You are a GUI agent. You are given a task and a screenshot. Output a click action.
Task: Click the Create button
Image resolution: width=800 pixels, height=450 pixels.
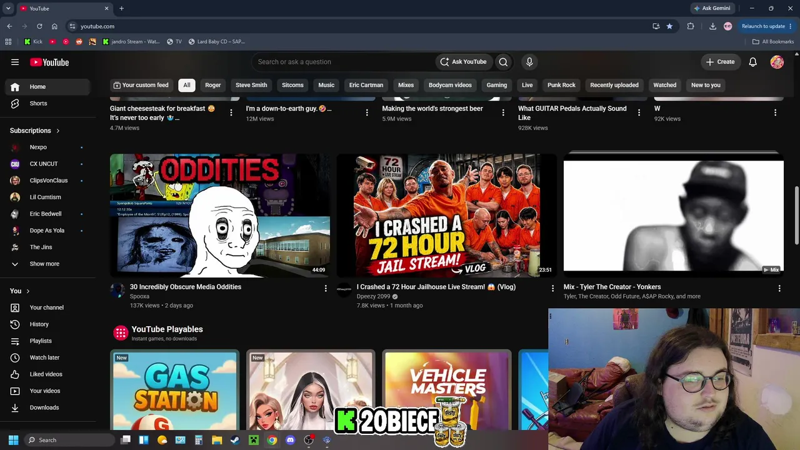click(x=720, y=62)
